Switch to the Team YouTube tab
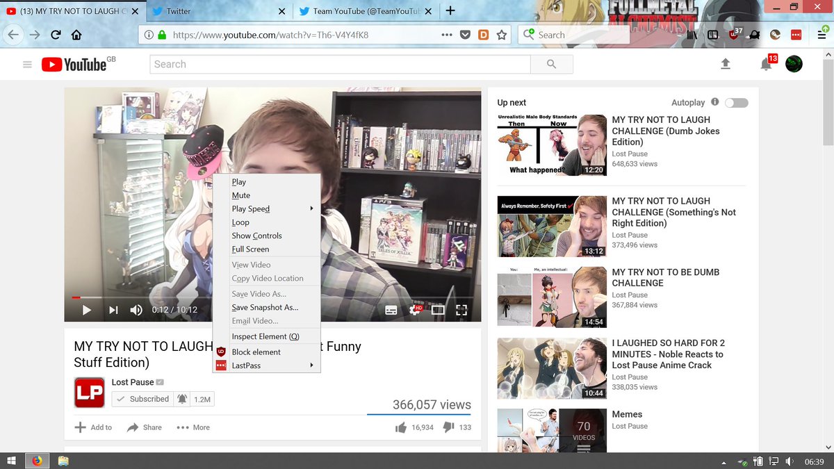Image resolution: width=834 pixels, height=469 pixels. [365, 11]
